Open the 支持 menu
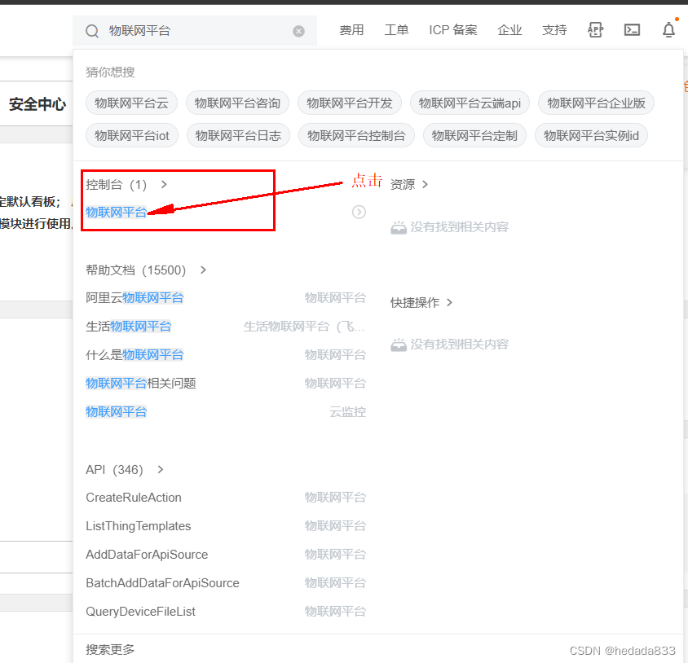Screen dimensions: 688x663 554,30
